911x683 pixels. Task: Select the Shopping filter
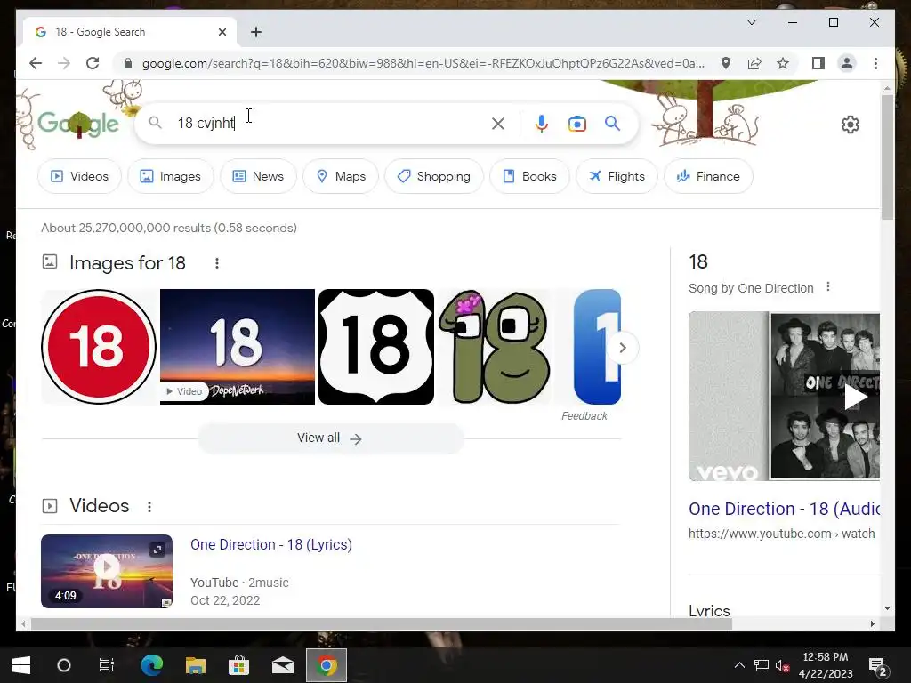coord(434,176)
